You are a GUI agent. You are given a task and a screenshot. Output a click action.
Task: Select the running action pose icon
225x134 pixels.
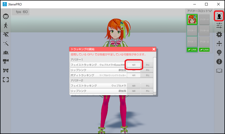(6, 34)
